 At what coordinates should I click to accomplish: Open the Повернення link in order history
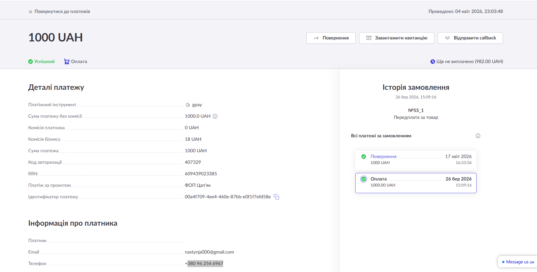pos(383,157)
